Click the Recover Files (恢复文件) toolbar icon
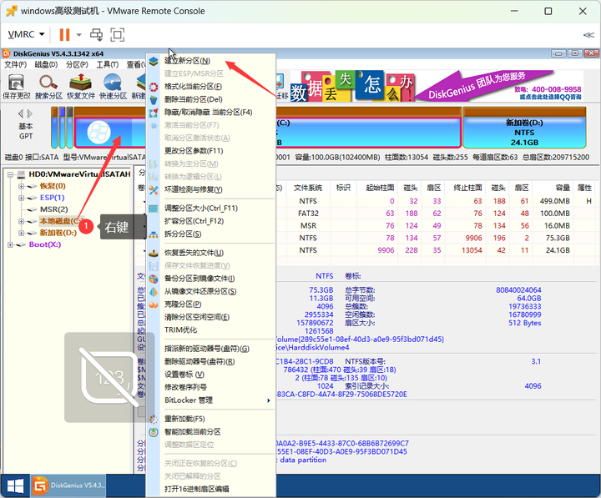The height and width of the screenshot is (498, 601). click(80, 87)
